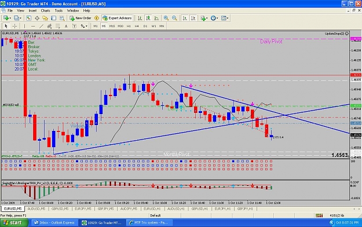Toggle chart auto scroll

point(185,18)
